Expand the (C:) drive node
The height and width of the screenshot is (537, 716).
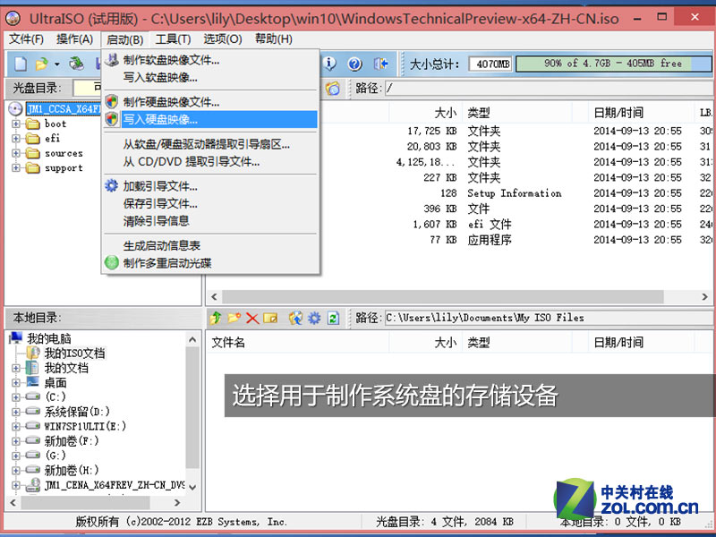click(x=16, y=396)
